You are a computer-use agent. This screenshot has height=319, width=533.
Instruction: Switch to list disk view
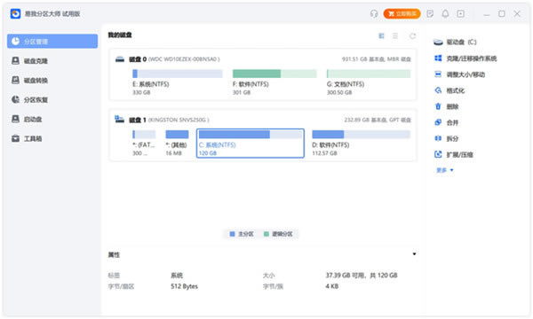point(395,36)
